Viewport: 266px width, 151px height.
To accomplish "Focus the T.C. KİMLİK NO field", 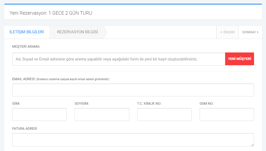I will coord(164,115).
